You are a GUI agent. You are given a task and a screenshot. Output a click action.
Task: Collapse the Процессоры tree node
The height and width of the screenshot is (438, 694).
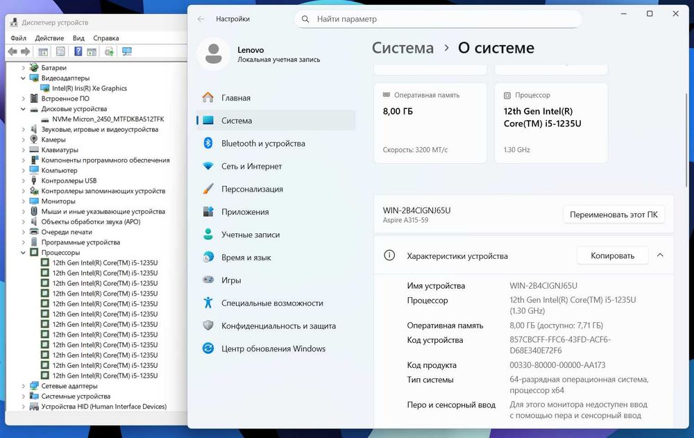pos(24,253)
